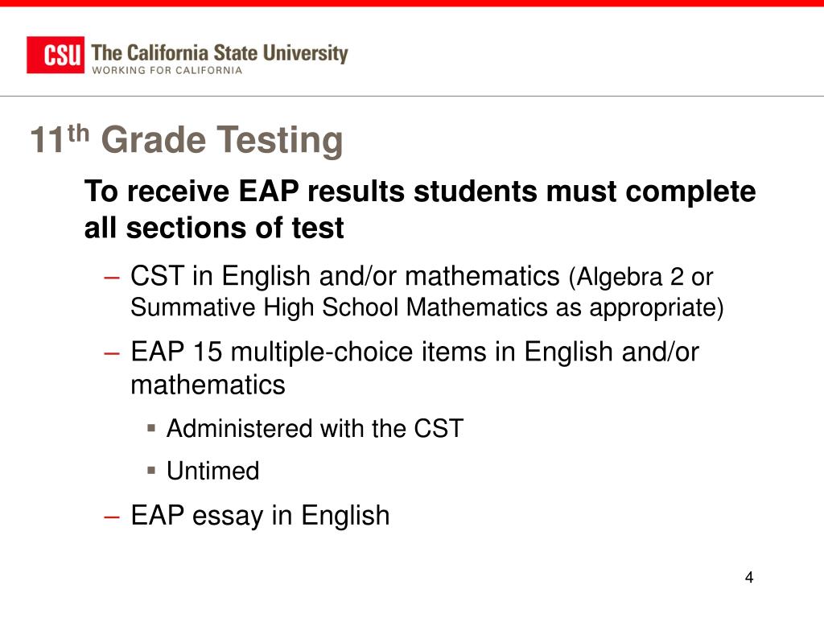This screenshot has height=618, width=824.
Task: Click the red dash before 'EAP essay'
Action: coord(112,517)
